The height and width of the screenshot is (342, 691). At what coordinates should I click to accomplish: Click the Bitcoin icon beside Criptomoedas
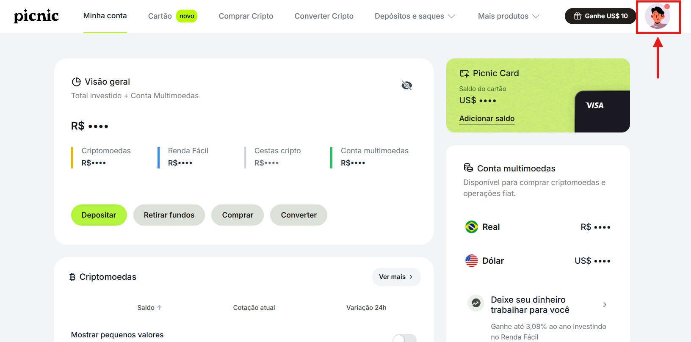tap(72, 277)
